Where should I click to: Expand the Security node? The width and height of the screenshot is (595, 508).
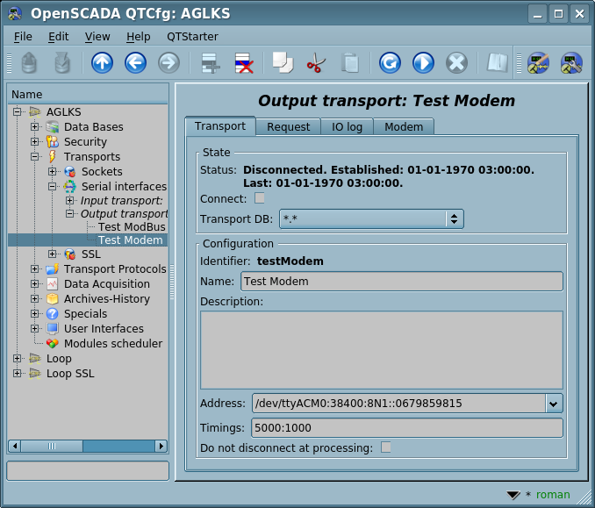point(34,141)
